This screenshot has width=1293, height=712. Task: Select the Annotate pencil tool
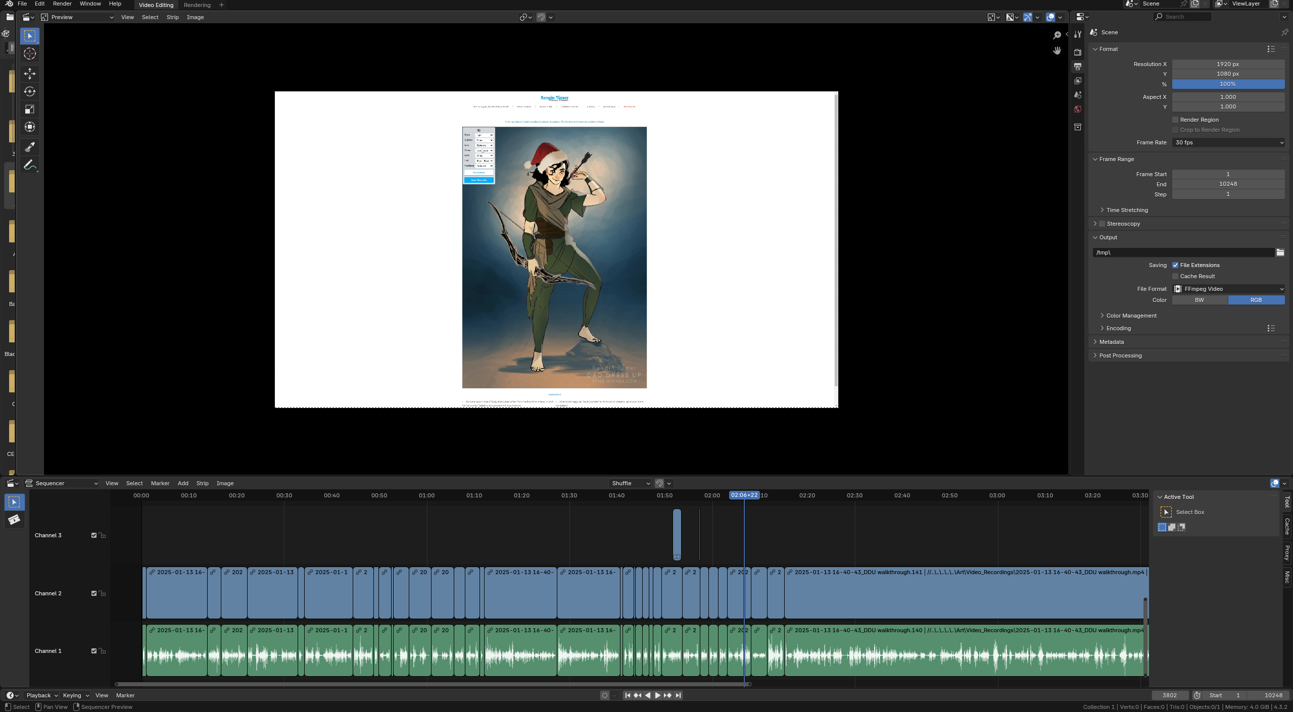point(30,165)
